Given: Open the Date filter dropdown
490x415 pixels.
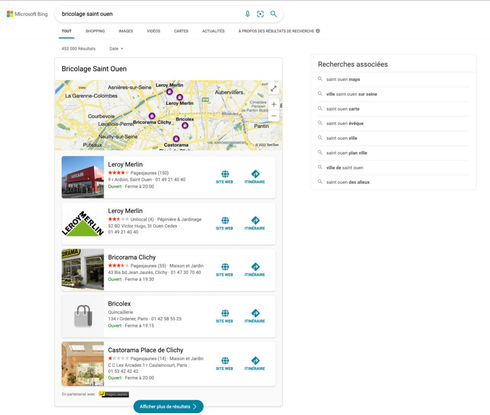Looking at the screenshot, I should coord(116,48).
